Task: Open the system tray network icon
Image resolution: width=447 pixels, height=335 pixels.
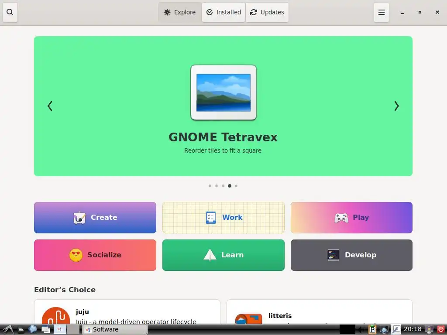Action: pos(384,330)
